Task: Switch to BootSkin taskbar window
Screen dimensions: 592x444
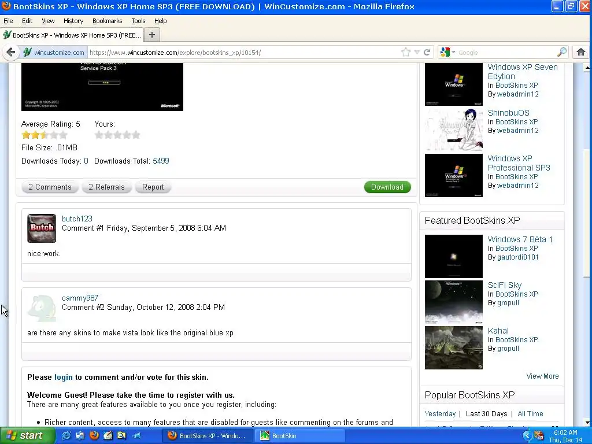Action: pos(300,436)
